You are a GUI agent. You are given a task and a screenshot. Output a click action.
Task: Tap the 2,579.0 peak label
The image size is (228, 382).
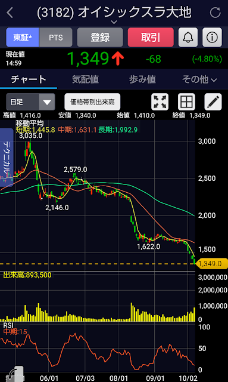(76, 170)
